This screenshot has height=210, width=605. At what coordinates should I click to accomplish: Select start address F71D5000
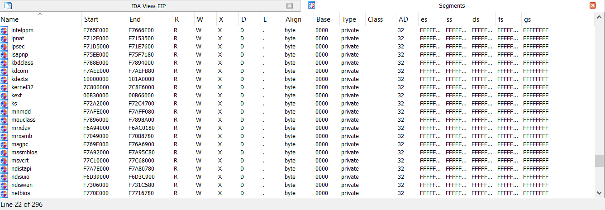click(96, 47)
